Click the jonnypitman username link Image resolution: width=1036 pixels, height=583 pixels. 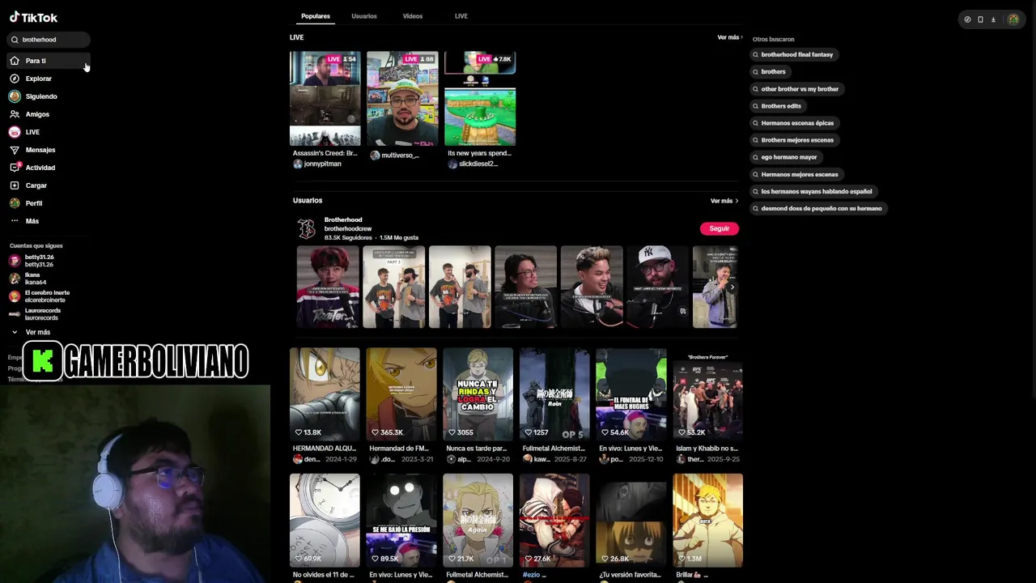point(322,164)
